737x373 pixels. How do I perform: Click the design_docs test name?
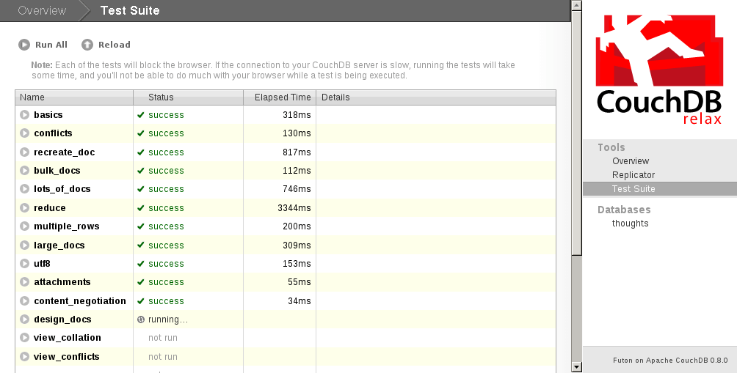point(62,320)
